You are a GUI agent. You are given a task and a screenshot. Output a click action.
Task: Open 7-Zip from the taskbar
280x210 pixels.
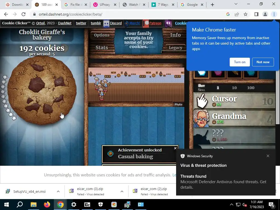pyautogui.click(x=87, y=205)
